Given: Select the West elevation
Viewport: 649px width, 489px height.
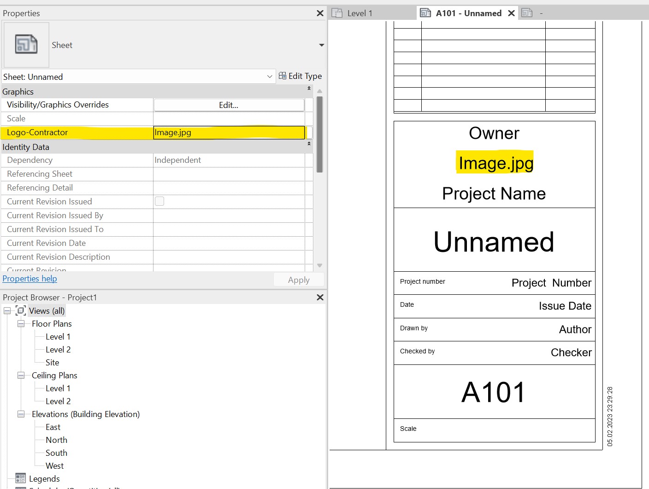Looking at the screenshot, I should [54, 466].
